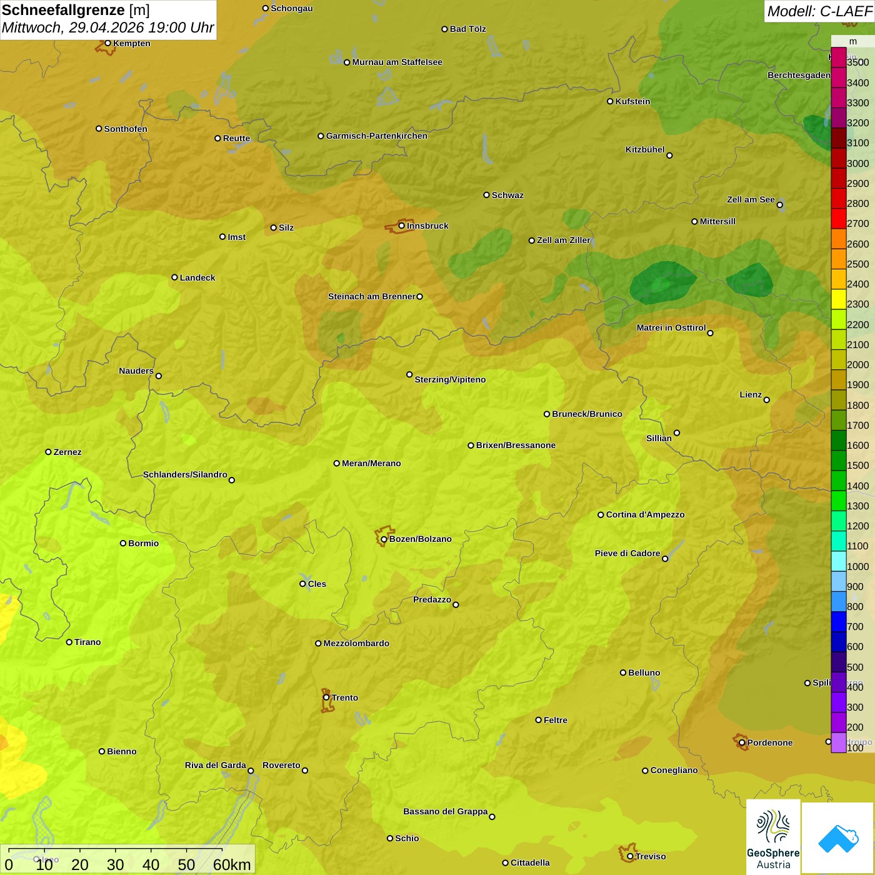Click the Pieve di Cadore label
This screenshot has height=875, width=875.
coord(627,553)
